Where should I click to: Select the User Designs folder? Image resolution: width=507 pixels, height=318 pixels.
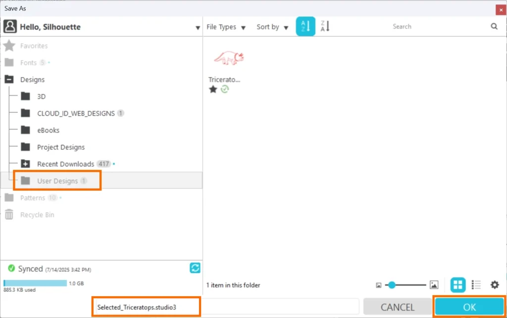click(x=57, y=181)
